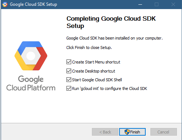Image resolution: width=182 pixels, height=140 pixels.
Task: Click 'Google Cloud Platform' wordmark text
Action: (x=31, y=83)
